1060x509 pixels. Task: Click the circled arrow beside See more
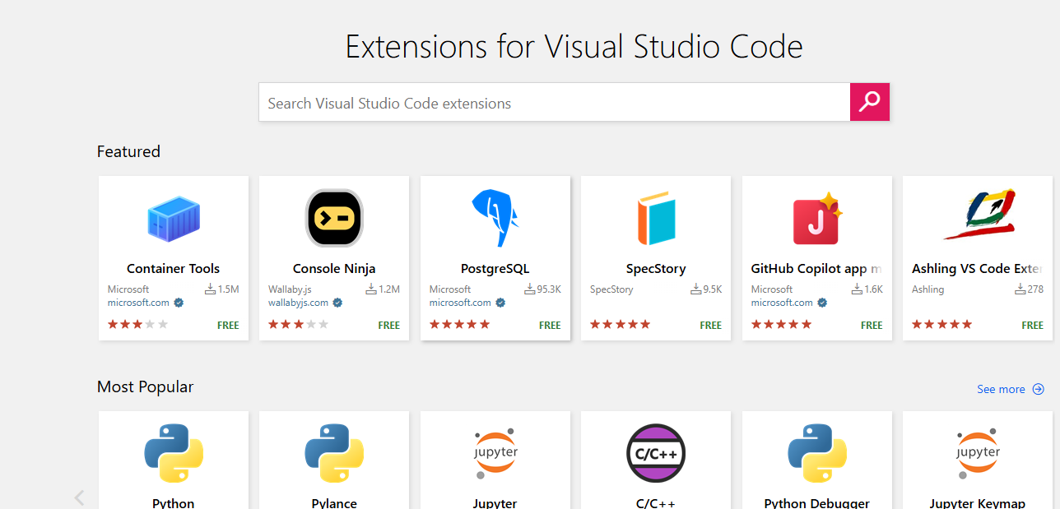click(1039, 389)
